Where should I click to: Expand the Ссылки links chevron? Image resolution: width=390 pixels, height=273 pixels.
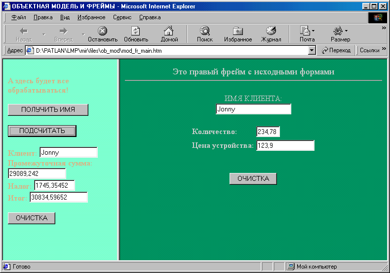click(384, 49)
